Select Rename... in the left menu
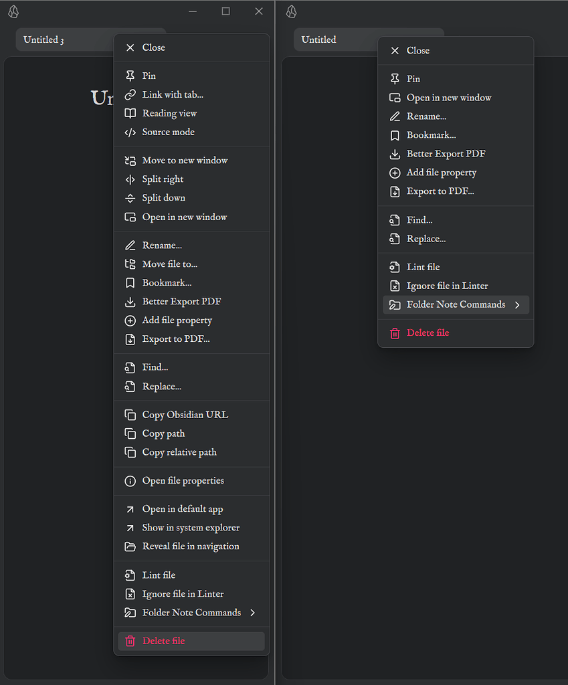568x685 pixels. (191, 246)
